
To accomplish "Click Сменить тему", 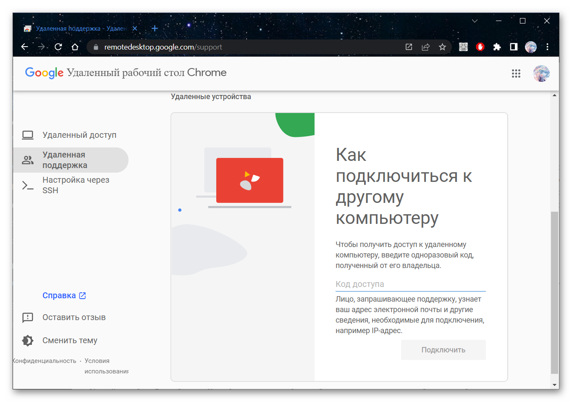I will (70, 340).
